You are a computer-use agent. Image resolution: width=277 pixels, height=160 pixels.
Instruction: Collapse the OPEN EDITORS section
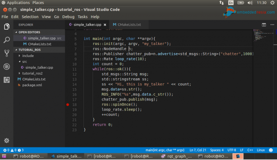[x=39, y=32]
